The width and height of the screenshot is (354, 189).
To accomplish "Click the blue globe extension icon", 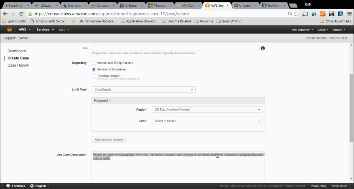I will [314, 14].
